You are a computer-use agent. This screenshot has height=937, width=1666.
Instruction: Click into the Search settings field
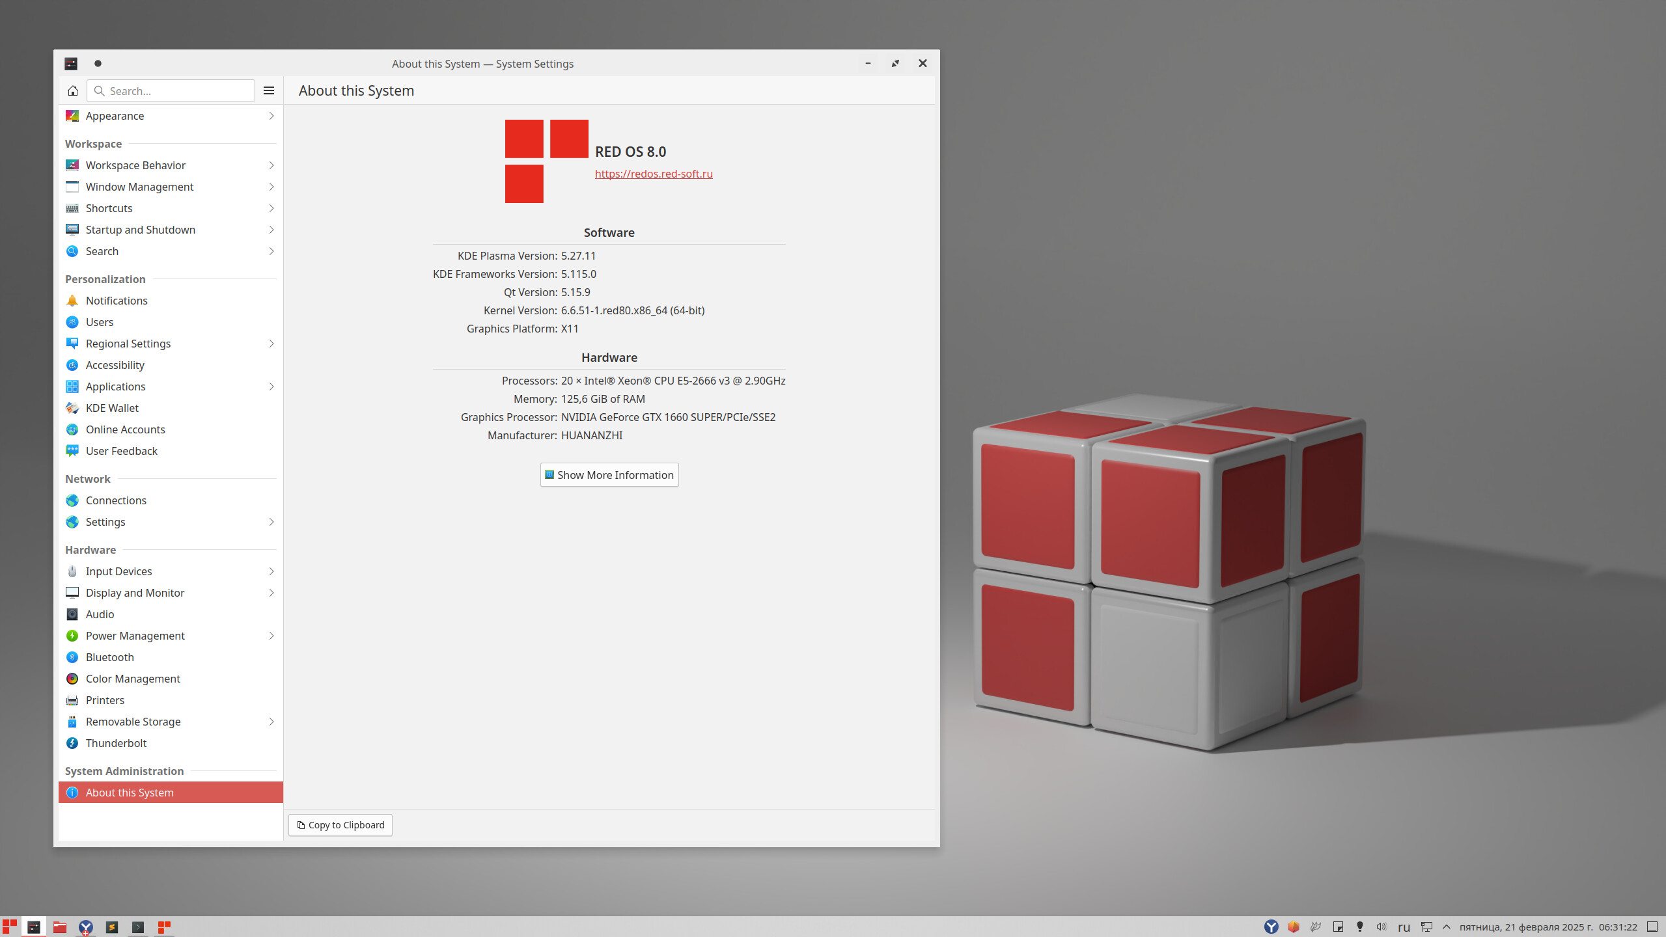176,90
